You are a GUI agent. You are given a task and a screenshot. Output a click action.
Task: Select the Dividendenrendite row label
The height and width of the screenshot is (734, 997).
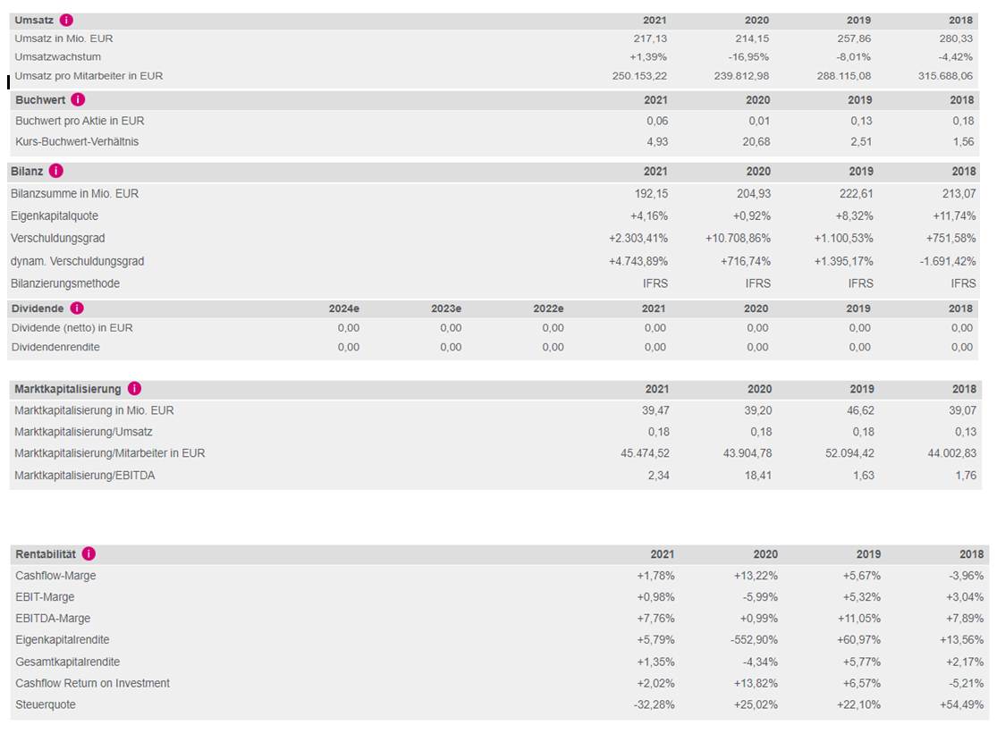(x=55, y=348)
